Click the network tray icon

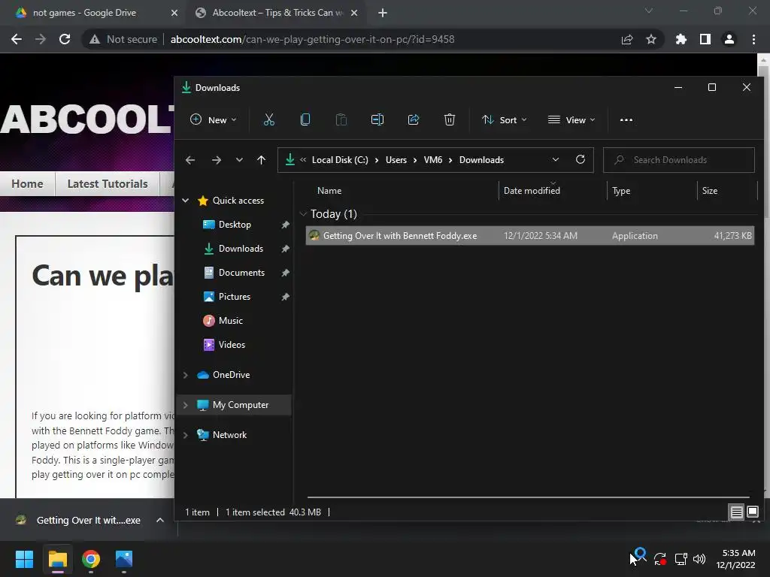[x=681, y=559]
